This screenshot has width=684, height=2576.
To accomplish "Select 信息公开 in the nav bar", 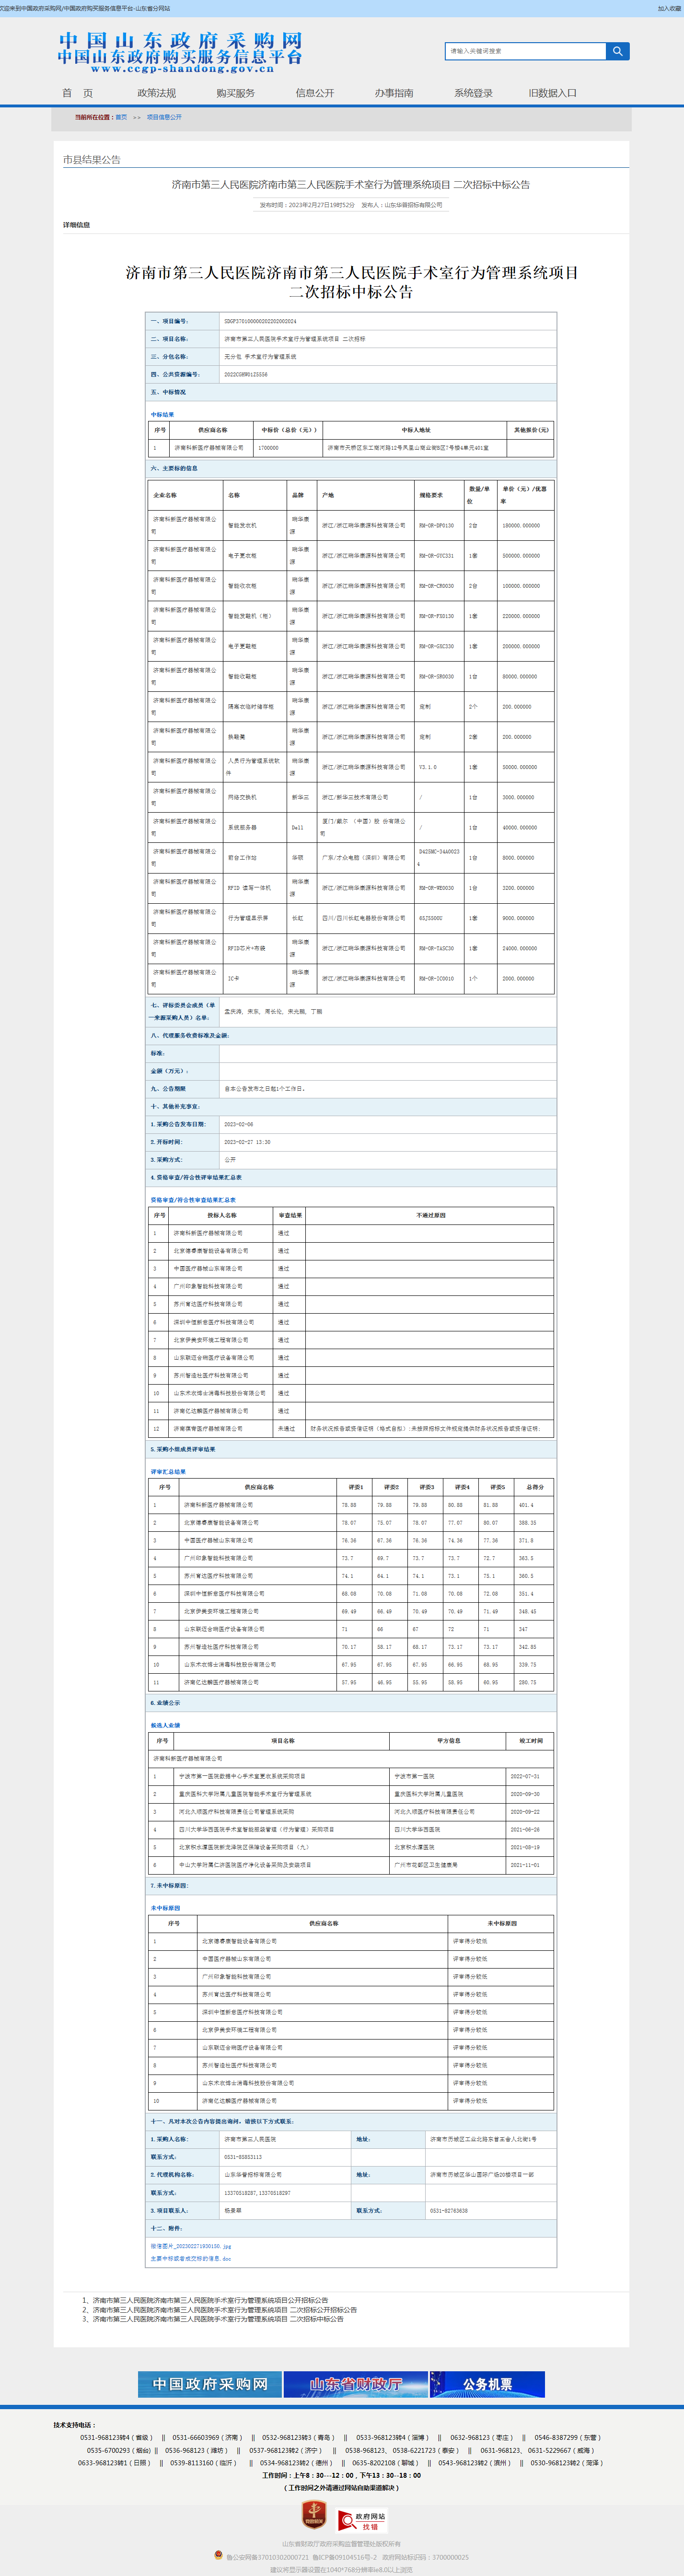I will coord(315,93).
